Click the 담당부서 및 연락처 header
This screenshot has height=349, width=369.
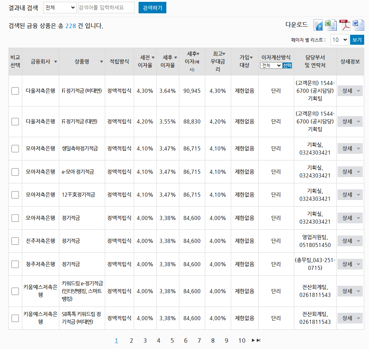pos(315,61)
